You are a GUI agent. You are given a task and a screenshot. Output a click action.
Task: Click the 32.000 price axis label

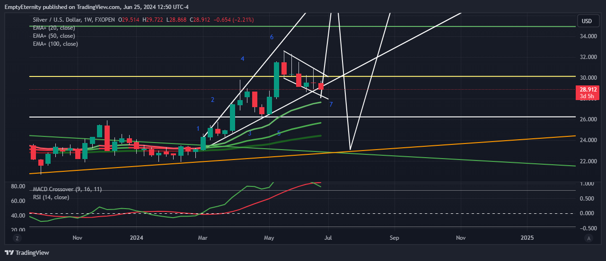tap(589, 57)
